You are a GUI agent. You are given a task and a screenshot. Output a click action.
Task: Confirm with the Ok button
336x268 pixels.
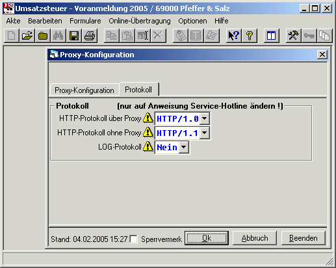207,238
